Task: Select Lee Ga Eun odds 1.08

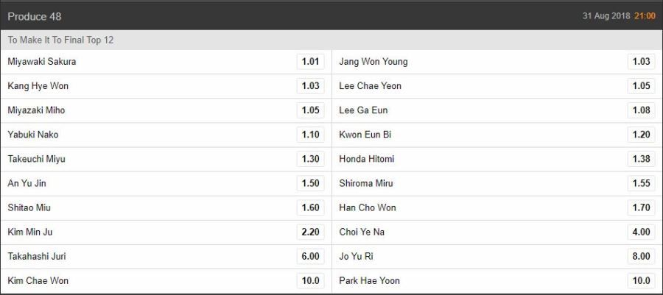Action: pos(642,110)
